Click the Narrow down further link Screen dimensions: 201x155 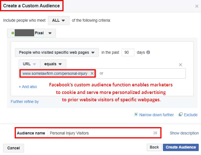click(x=156, y=115)
